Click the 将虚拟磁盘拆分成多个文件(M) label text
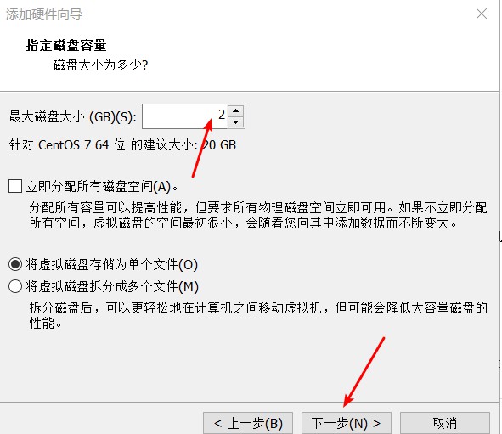Screen dimensions: 502x434 [x=112, y=286]
